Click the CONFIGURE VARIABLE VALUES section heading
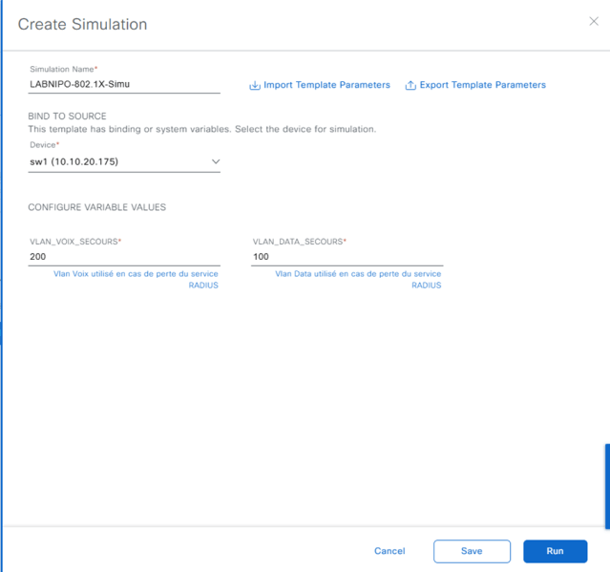Viewport: 610px width, 572px height. coord(97,207)
